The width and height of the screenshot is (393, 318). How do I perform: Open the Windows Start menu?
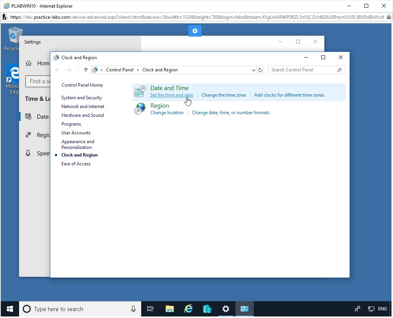10,309
